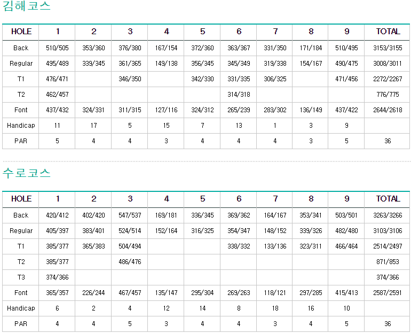The width and height of the screenshot is (411, 333).
Task: Select the 2644/2618 total cell
Action: pyautogui.click(x=388, y=110)
